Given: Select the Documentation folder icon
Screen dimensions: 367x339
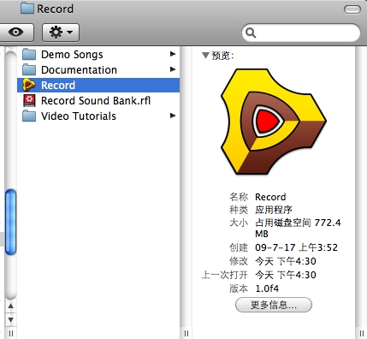Looking at the screenshot, I should (x=29, y=69).
